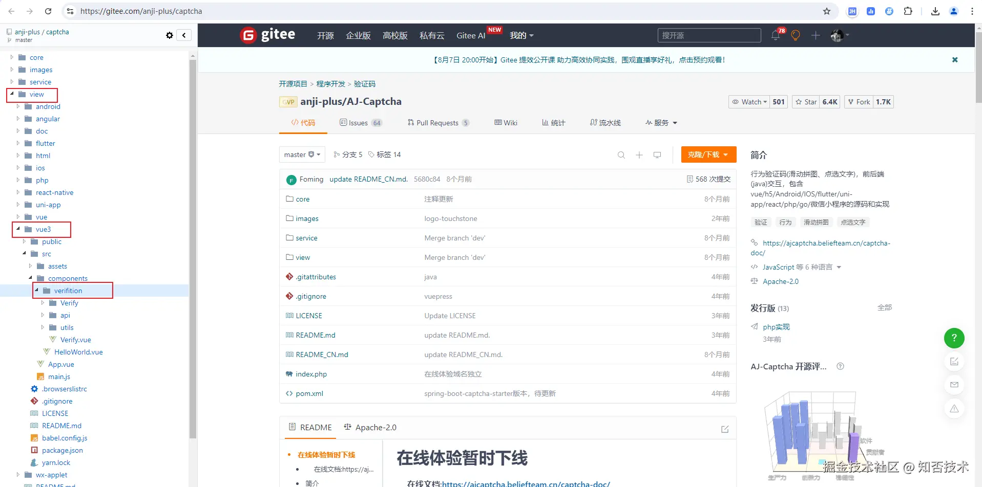Viewport: 982px width, 487px height.
Task: Click the page vertical scrollbar
Action: [978, 67]
